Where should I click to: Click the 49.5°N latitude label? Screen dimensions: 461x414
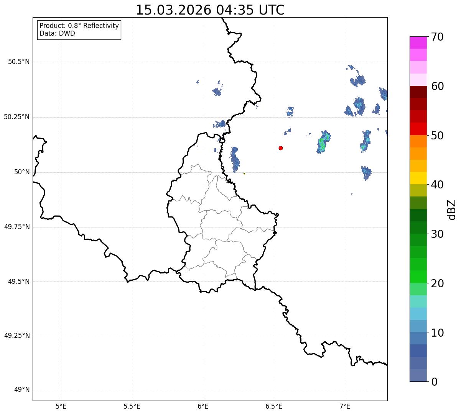coord(19,281)
